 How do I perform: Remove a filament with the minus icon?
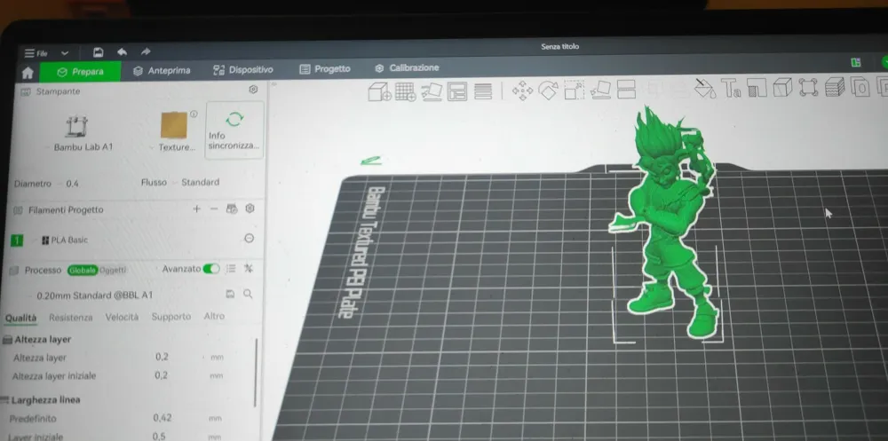pos(213,209)
